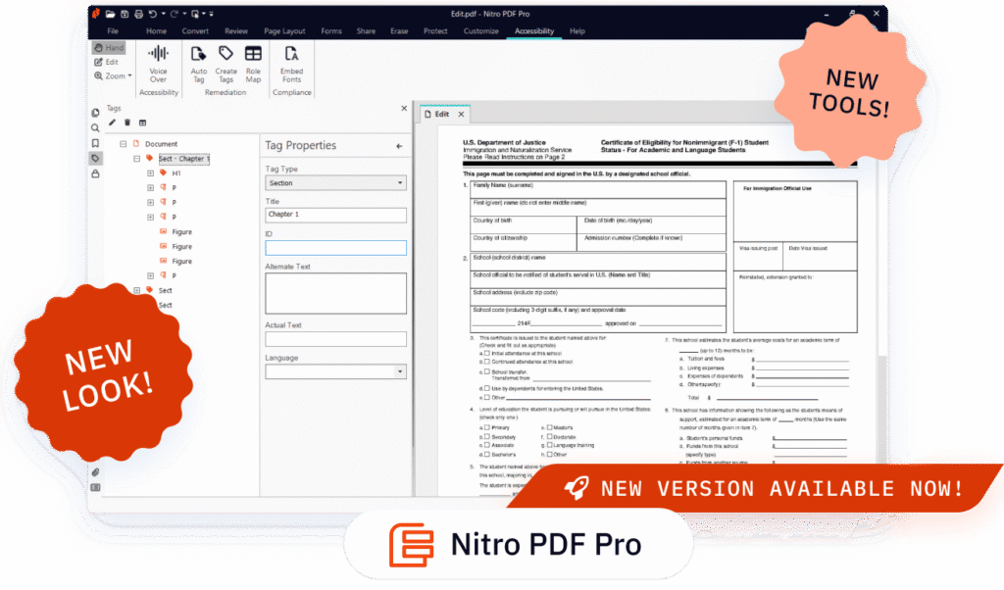Click the Alternate Text box
The image size is (1004, 590).
tap(335, 294)
